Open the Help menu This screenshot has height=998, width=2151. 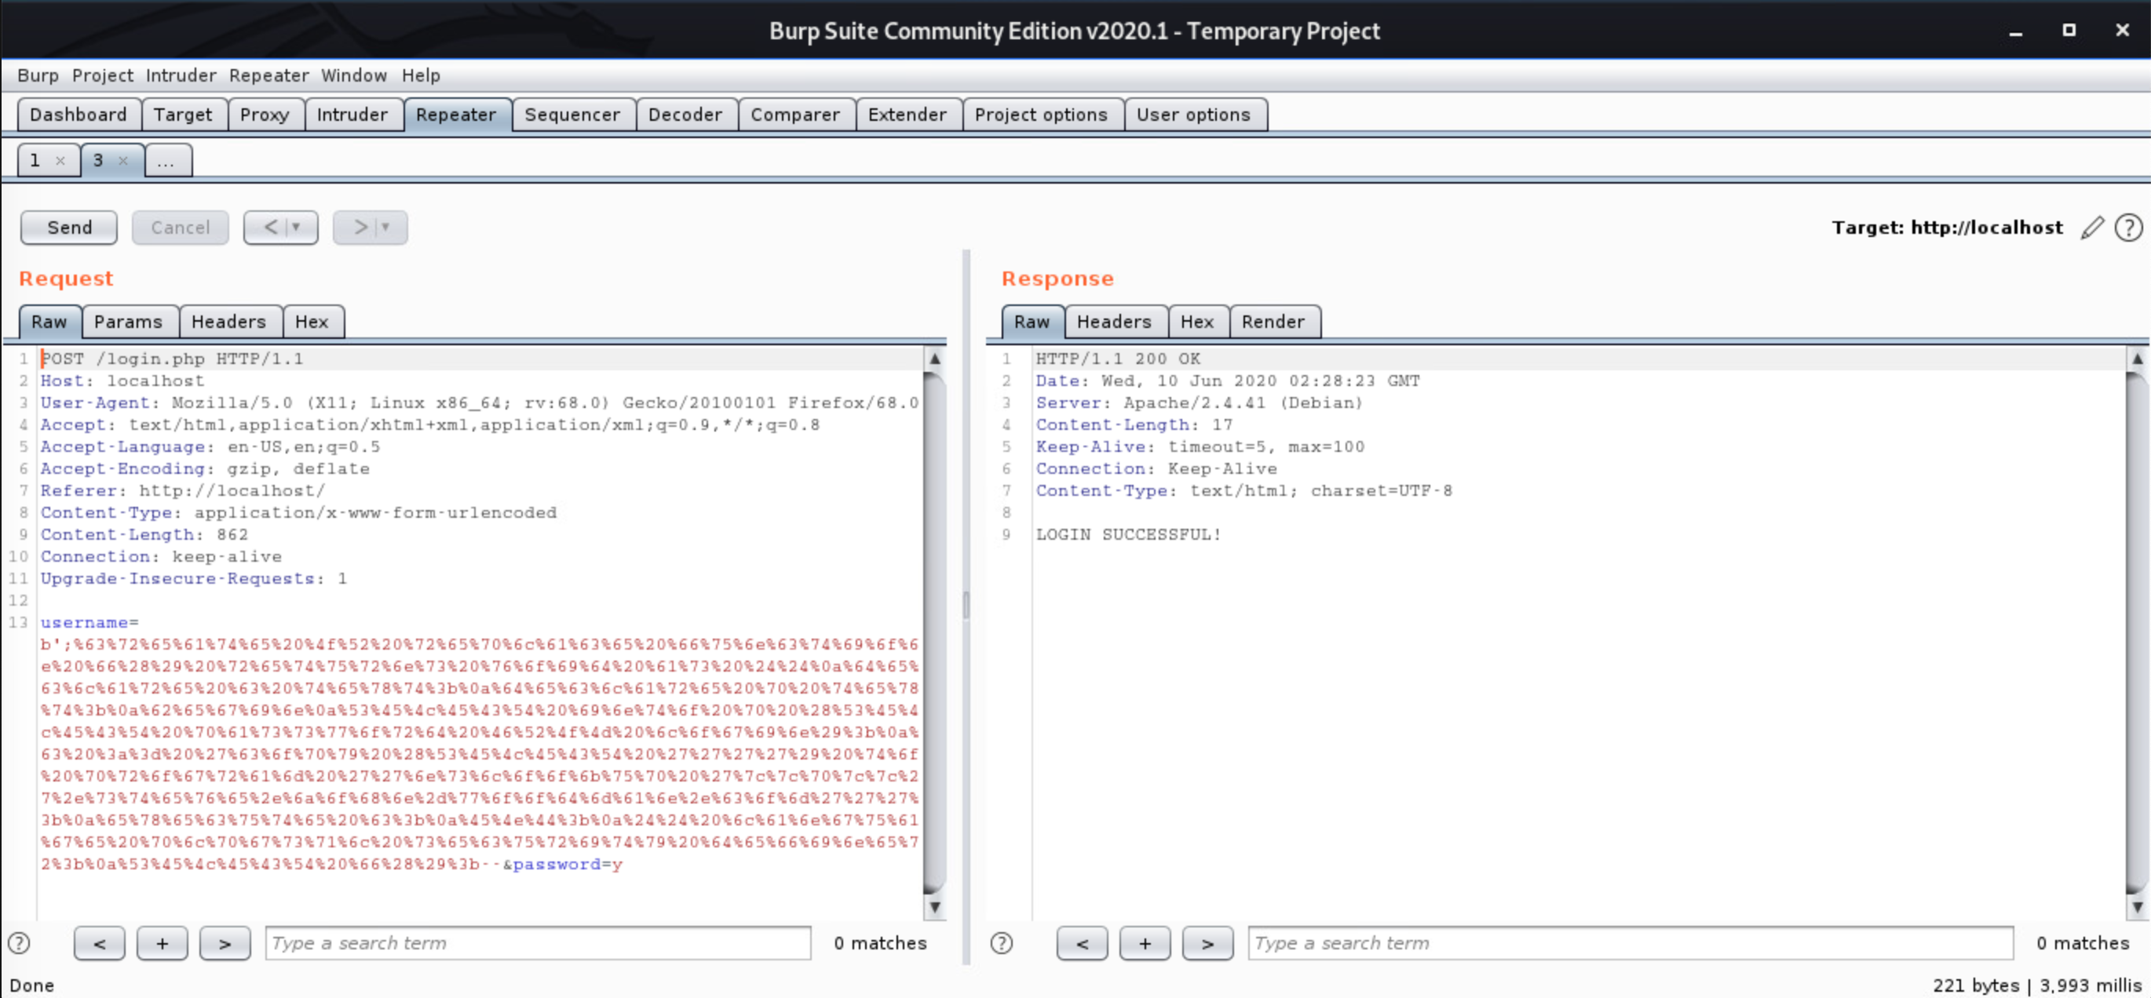[x=421, y=75]
